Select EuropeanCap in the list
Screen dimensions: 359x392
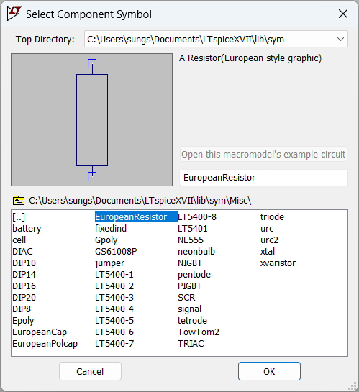point(40,332)
